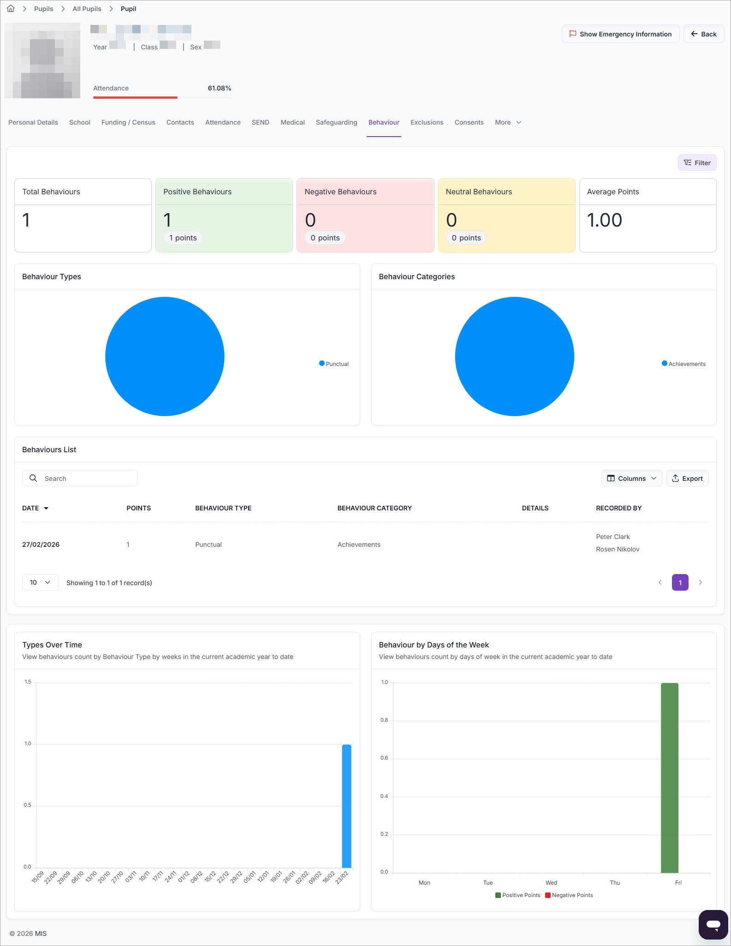Click the Back button

[703, 34]
